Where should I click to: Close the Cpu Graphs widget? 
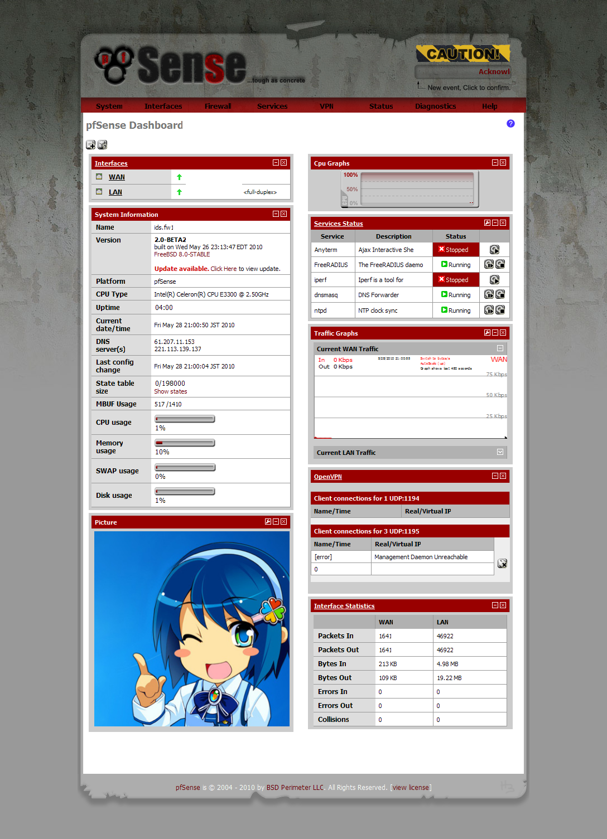[503, 163]
